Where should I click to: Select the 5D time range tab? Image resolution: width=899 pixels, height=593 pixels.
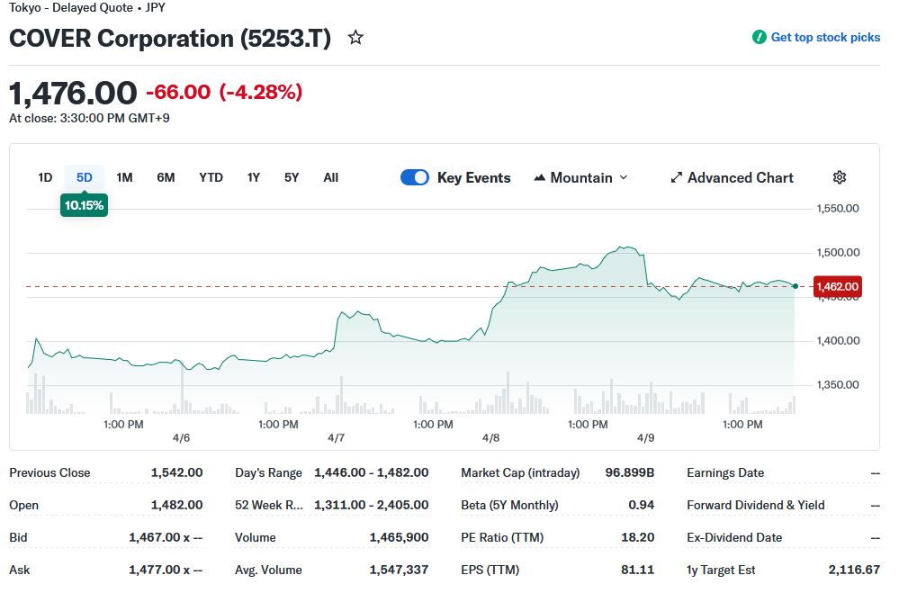point(85,178)
